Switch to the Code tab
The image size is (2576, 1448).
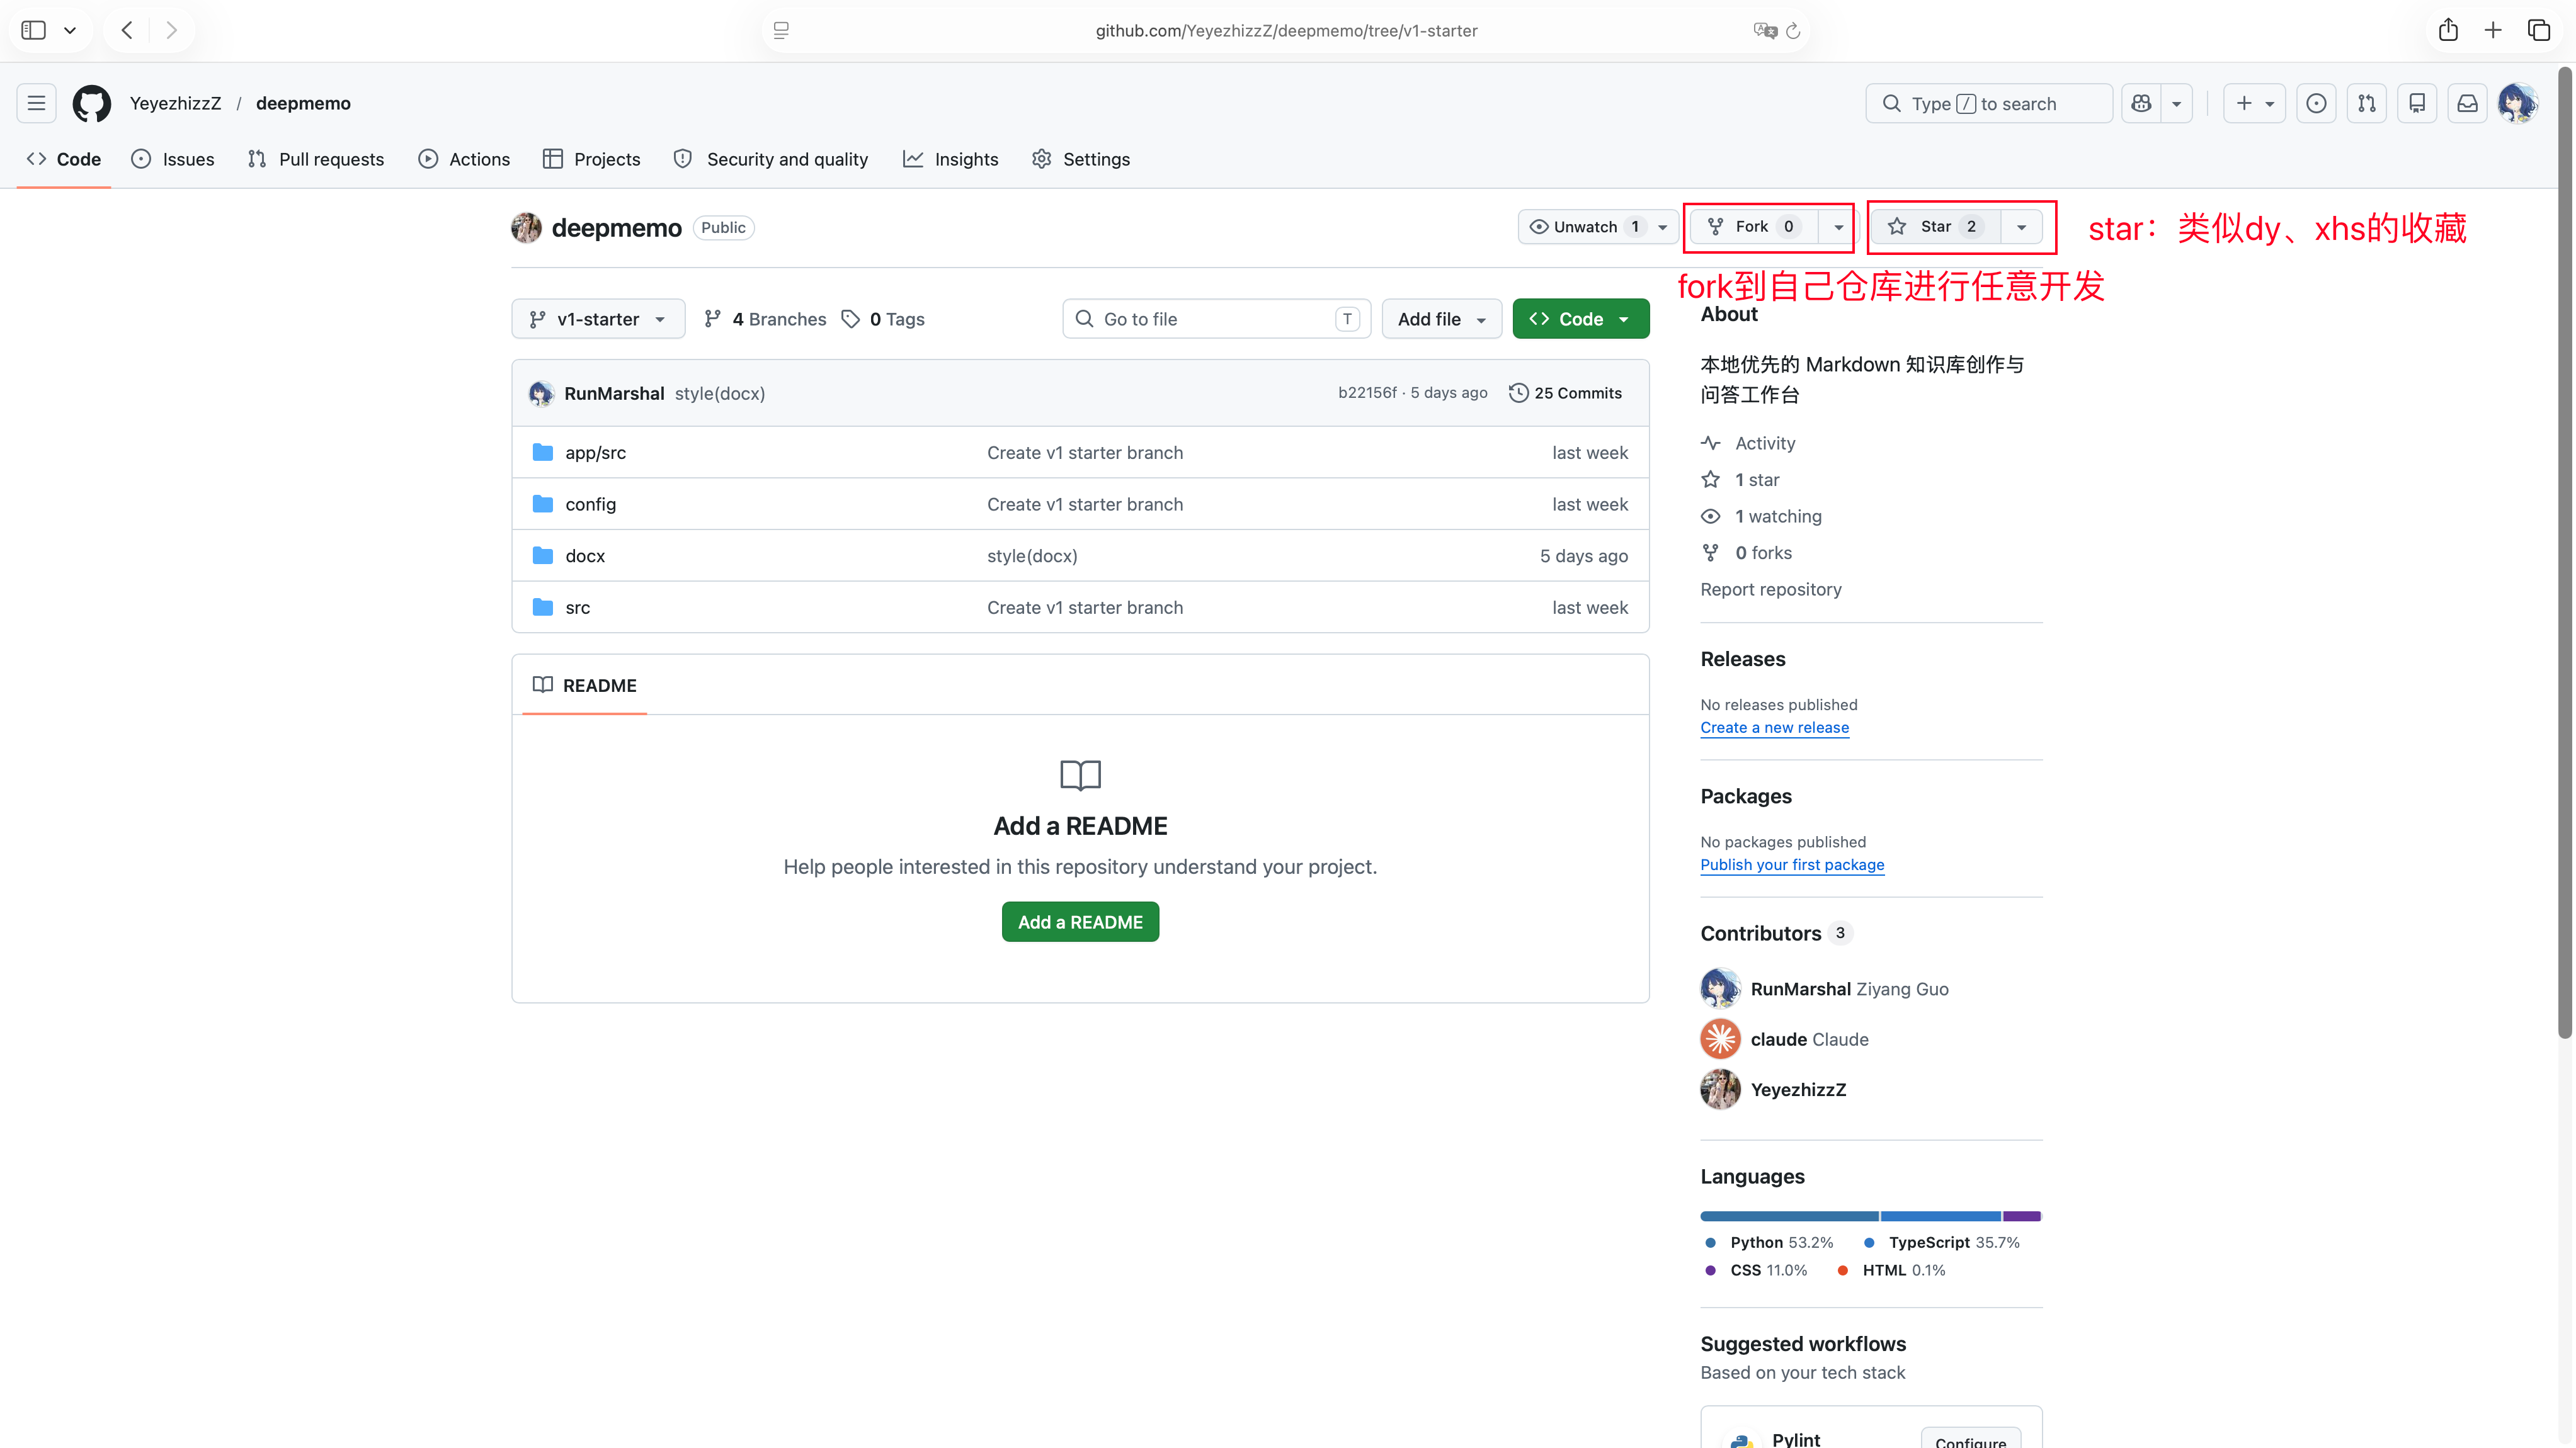pos(64,159)
